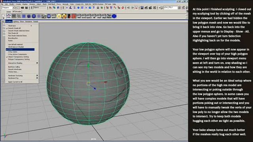
Task: Click the render current frame clapper icon
Action: click(x=146, y=7)
